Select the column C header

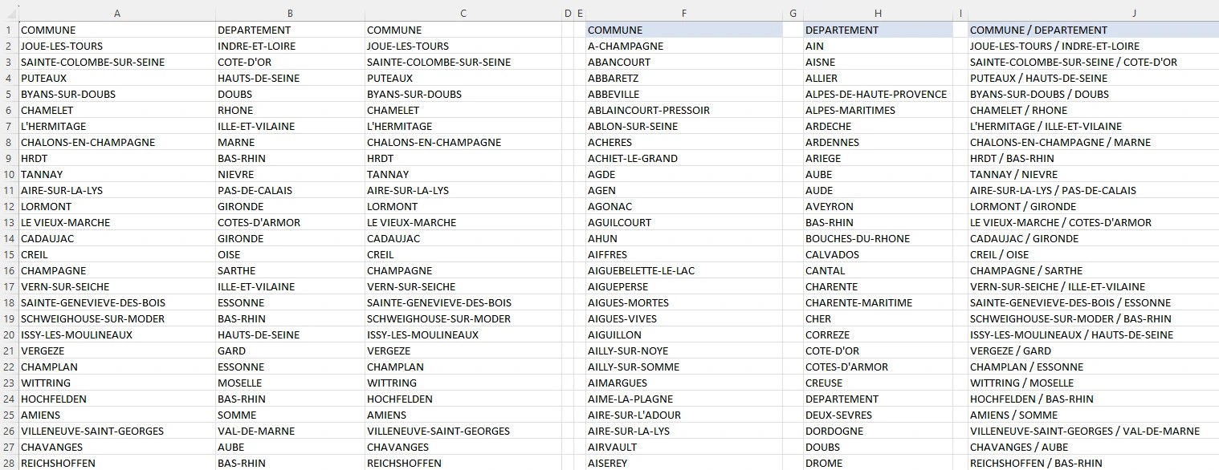pos(463,13)
